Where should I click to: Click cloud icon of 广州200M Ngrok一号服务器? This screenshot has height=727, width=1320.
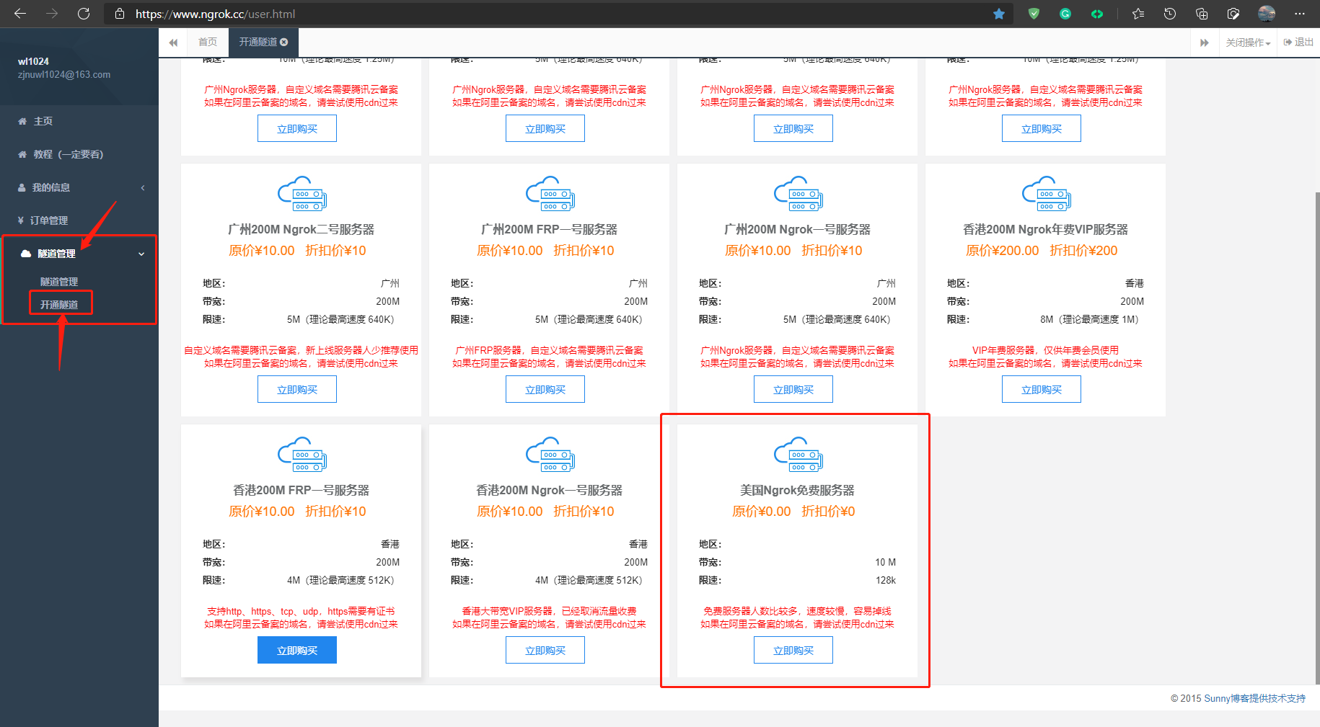(x=798, y=193)
